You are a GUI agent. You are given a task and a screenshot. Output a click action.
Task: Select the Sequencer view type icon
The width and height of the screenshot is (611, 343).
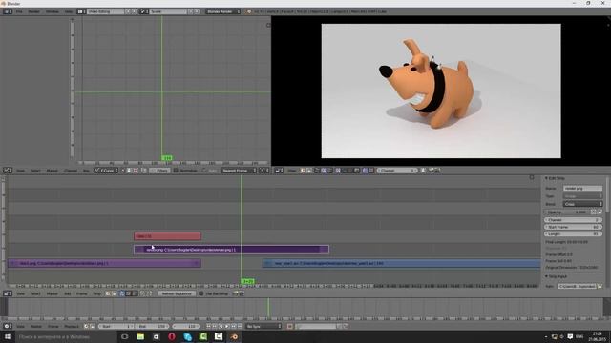(121, 293)
